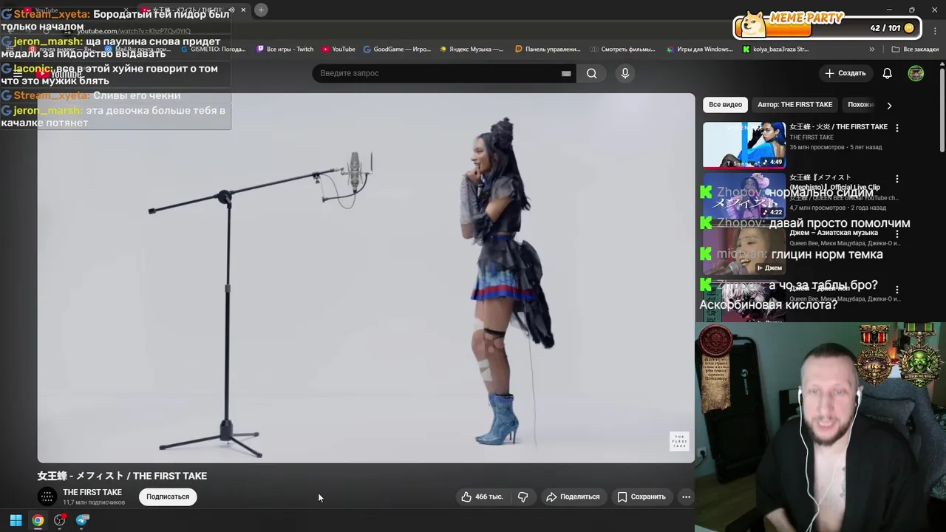Open THE FIRST TAKE channel avatar

coord(47,497)
